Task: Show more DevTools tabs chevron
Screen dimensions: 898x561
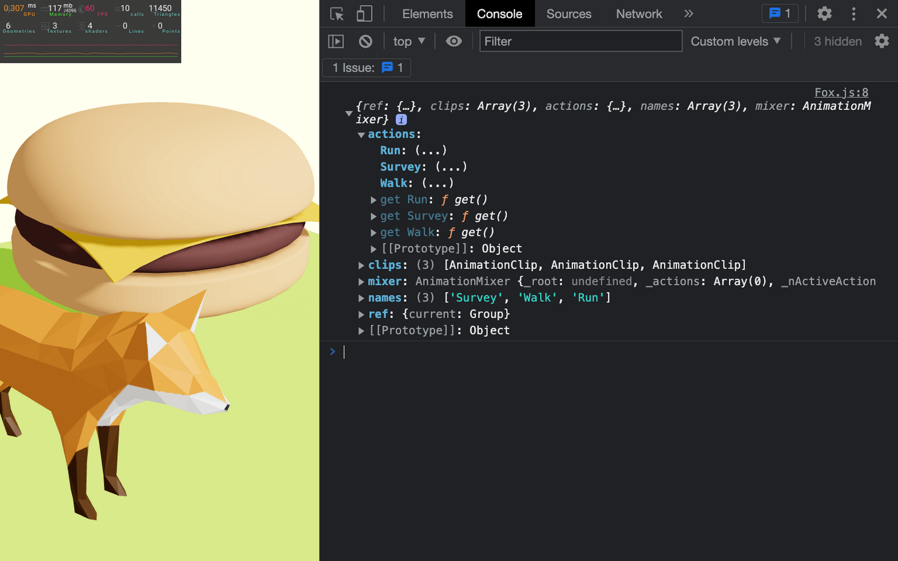Action: point(689,14)
